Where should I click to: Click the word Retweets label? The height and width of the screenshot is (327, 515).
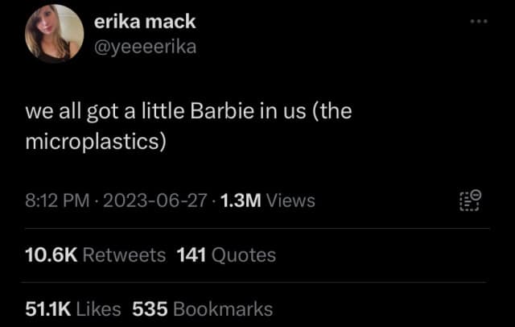click(x=124, y=255)
